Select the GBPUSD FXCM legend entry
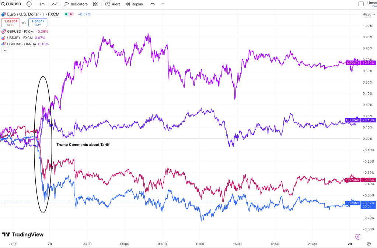Viewport: 377px width, 248px height. [20, 32]
